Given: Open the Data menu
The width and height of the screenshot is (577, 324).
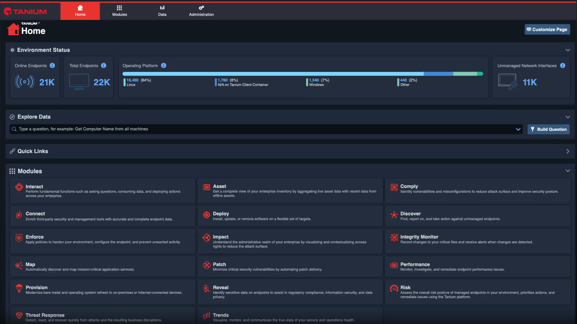Looking at the screenshot, I should [x=162, y=11].
